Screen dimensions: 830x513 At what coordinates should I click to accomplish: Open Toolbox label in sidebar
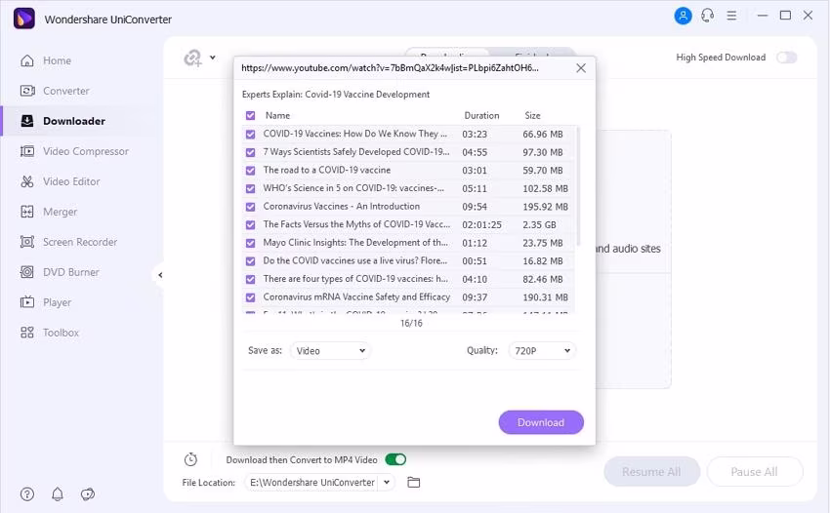click(x=61, y=333)
